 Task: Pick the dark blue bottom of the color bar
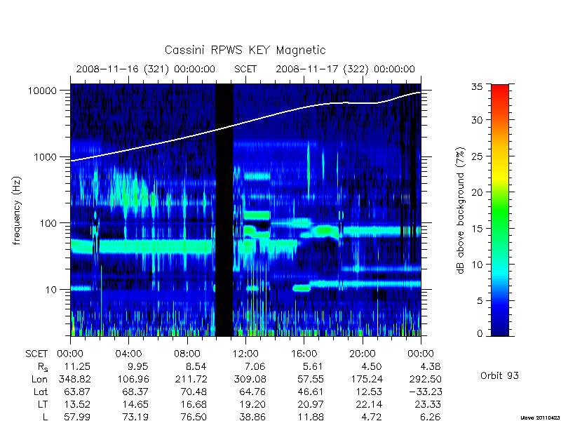[500, 331]
